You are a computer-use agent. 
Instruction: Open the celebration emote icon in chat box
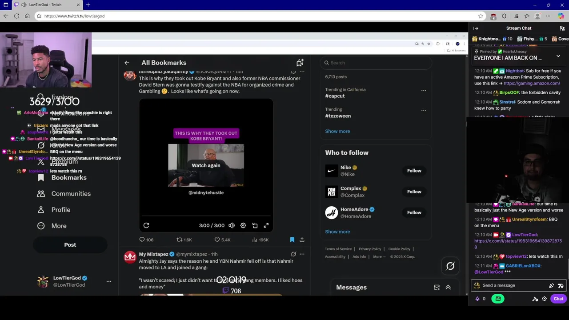pyautogui.click(x=552, y=286)
